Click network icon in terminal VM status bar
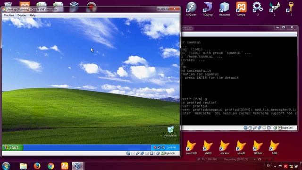The image size is (302, 170). (x=260, y=128)
